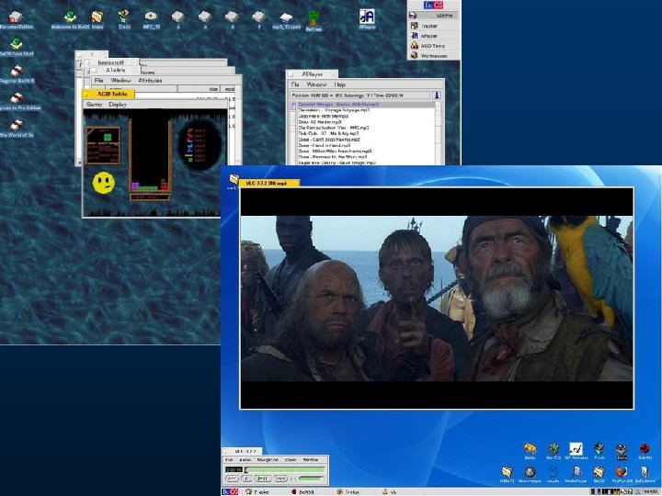Click the VLC rewind button
Viewport: 662px width, 496px height.
[x=232, y=479]
